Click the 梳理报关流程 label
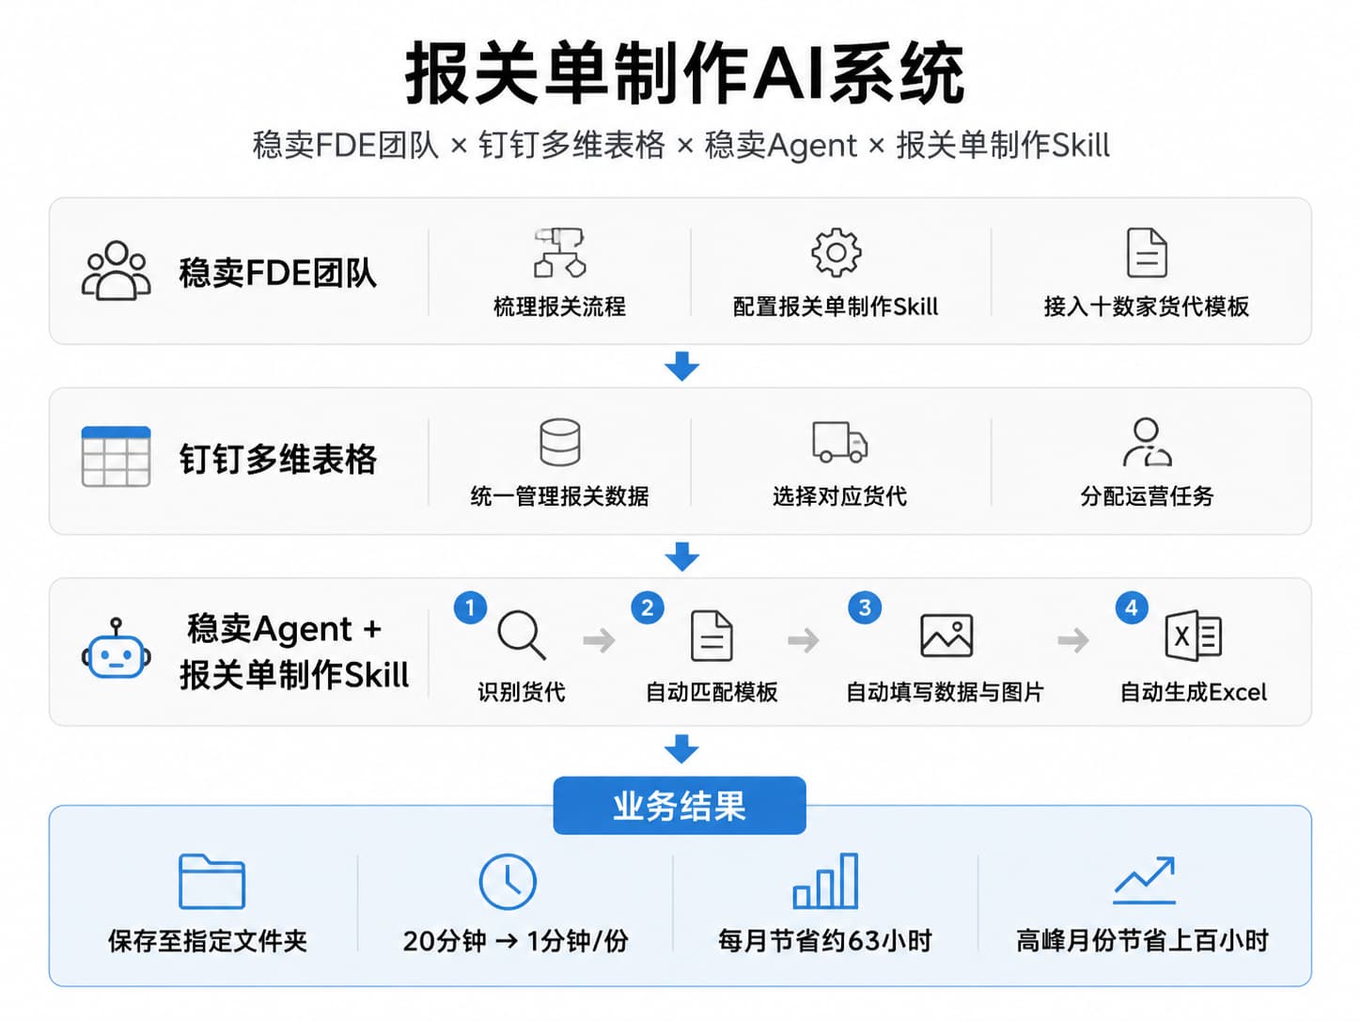 [x=560, y=306]
